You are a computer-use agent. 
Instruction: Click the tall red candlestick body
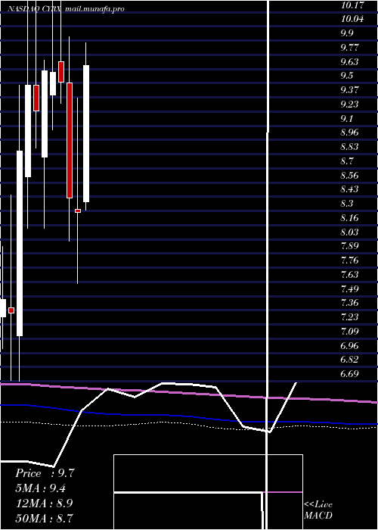70,140
